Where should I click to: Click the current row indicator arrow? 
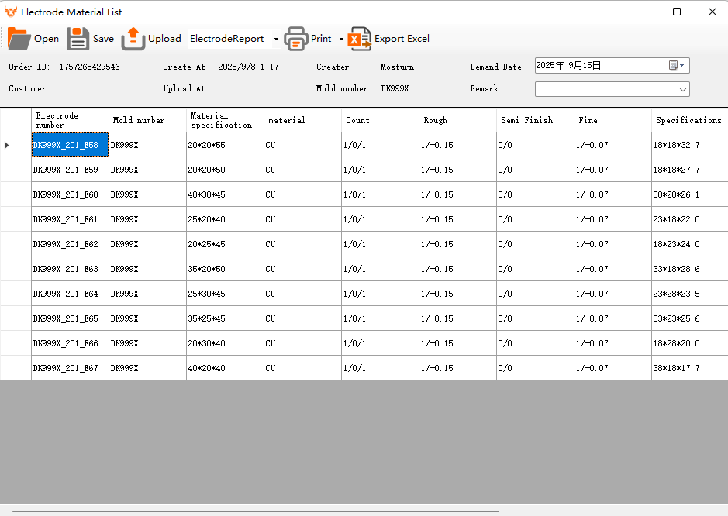7,145
